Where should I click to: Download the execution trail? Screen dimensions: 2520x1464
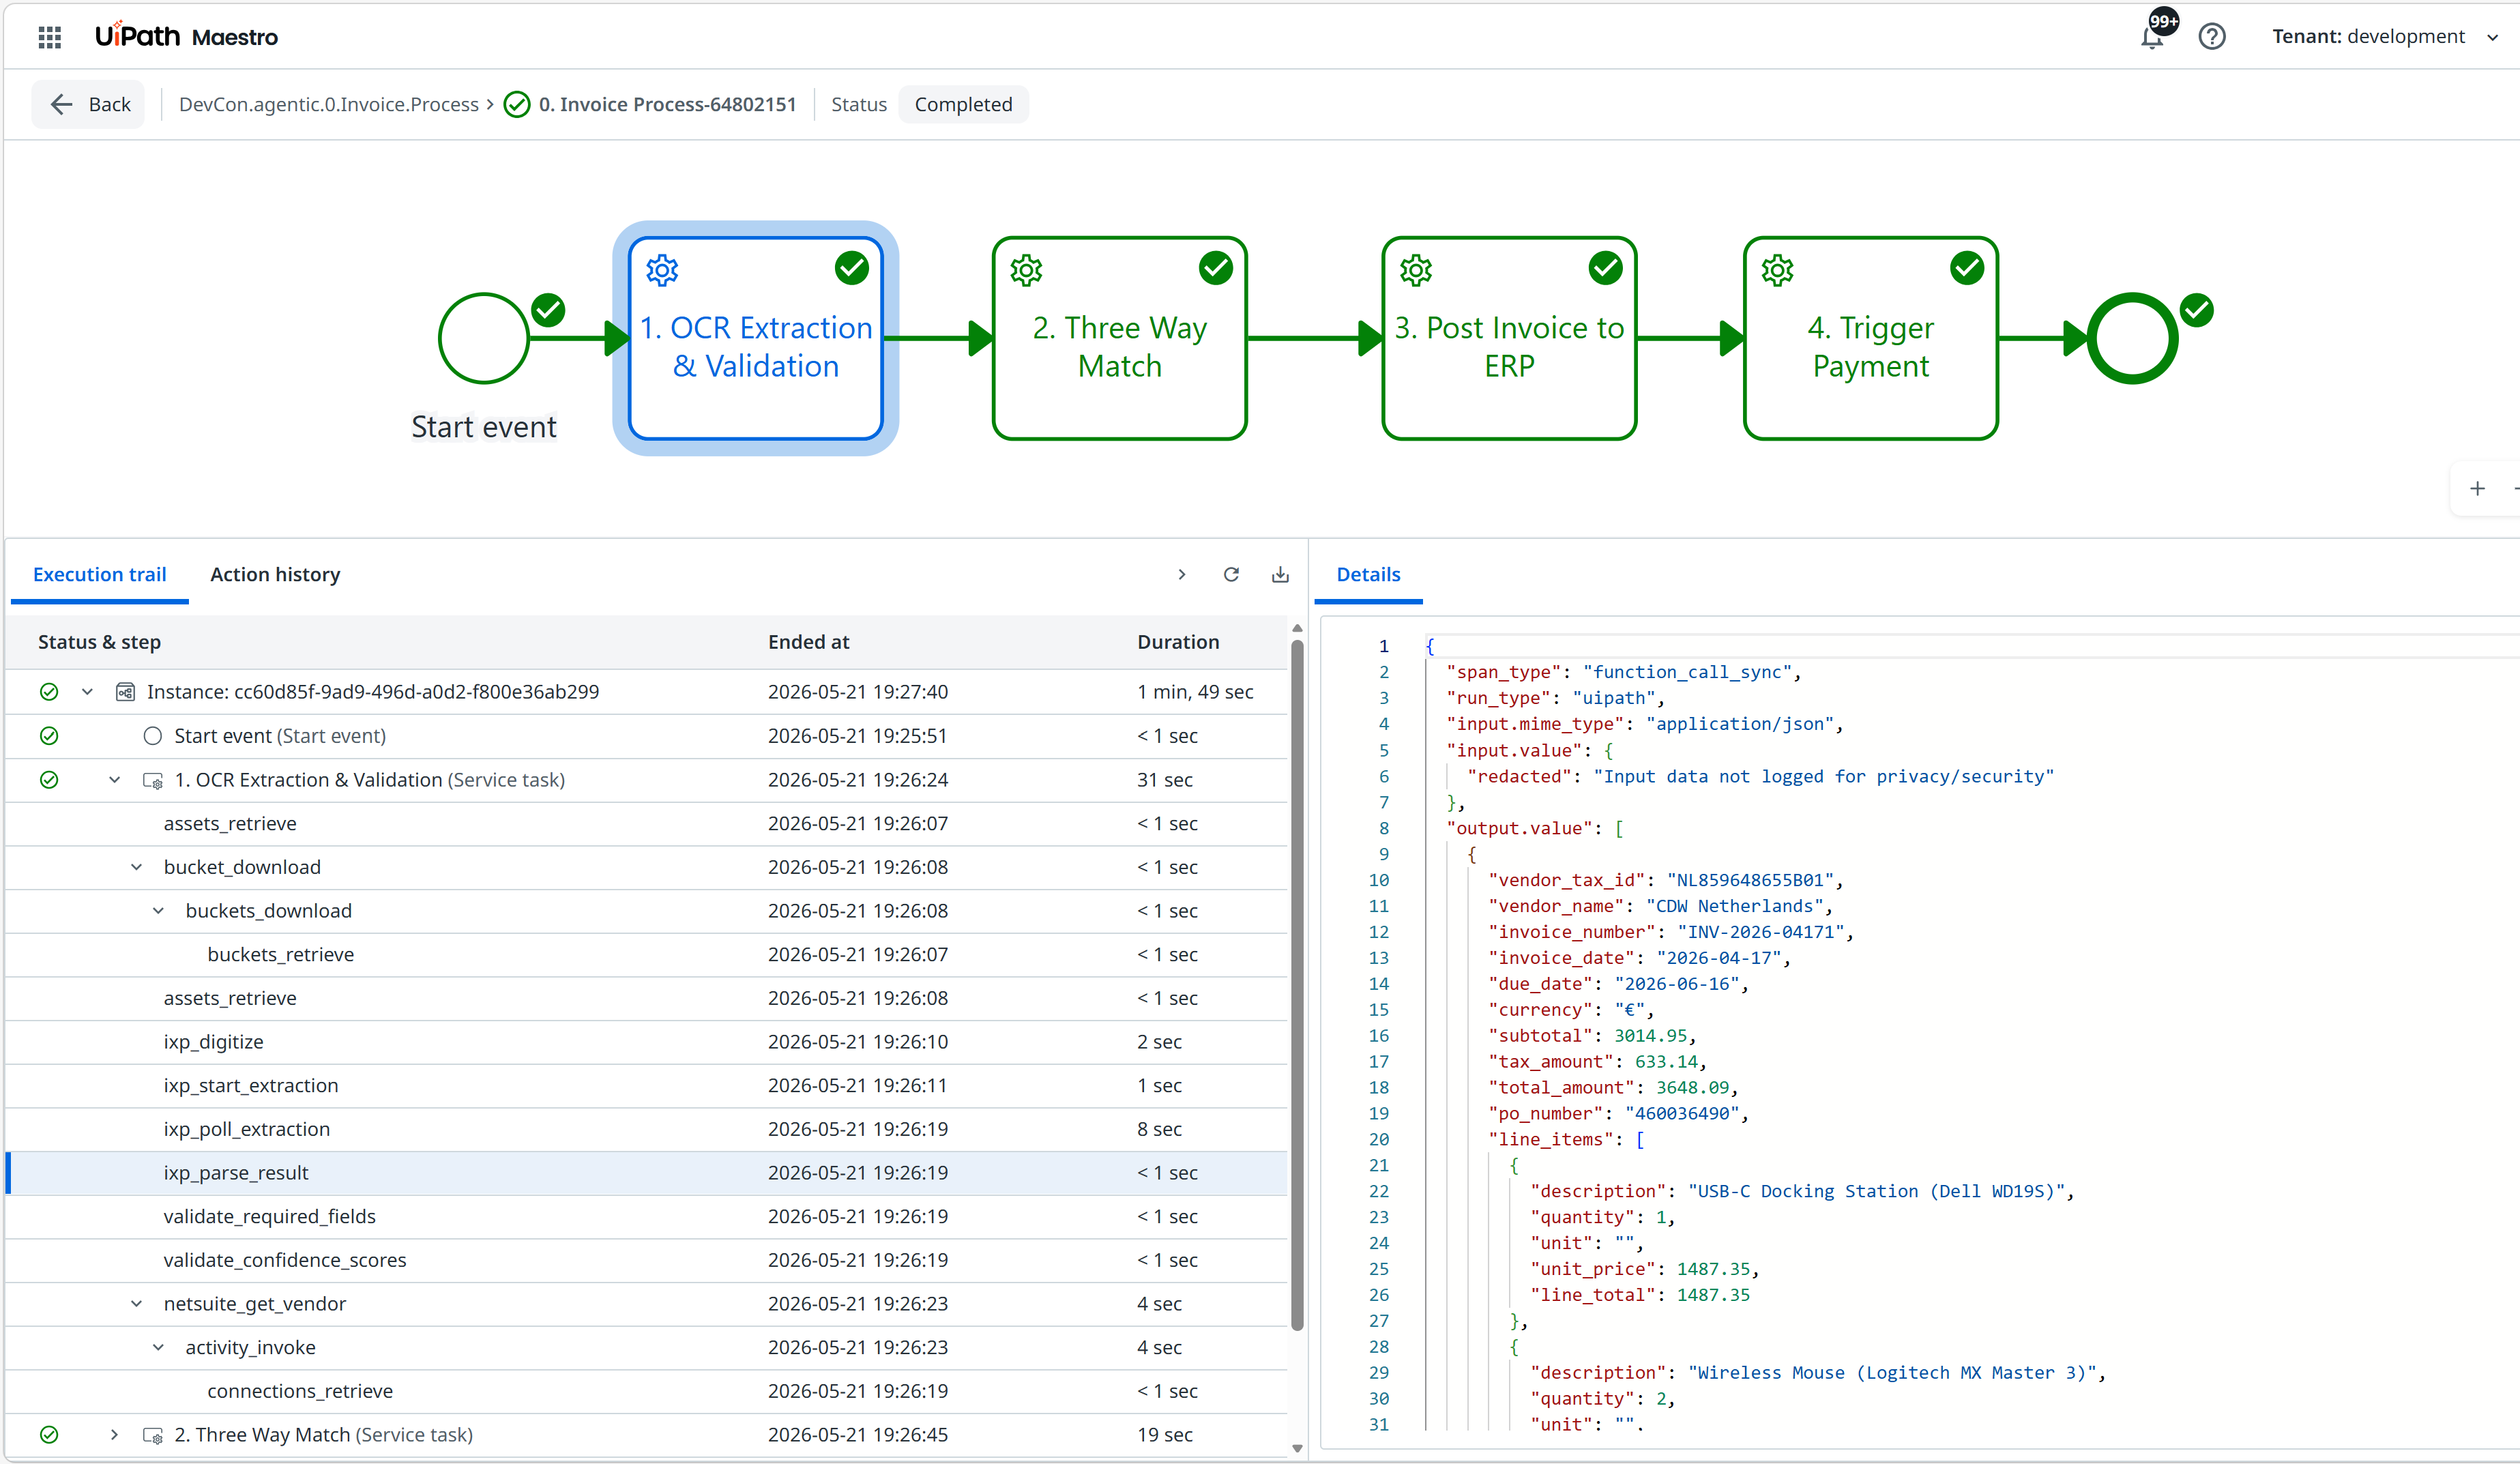pyautogui.click(x=1280, y=574)
